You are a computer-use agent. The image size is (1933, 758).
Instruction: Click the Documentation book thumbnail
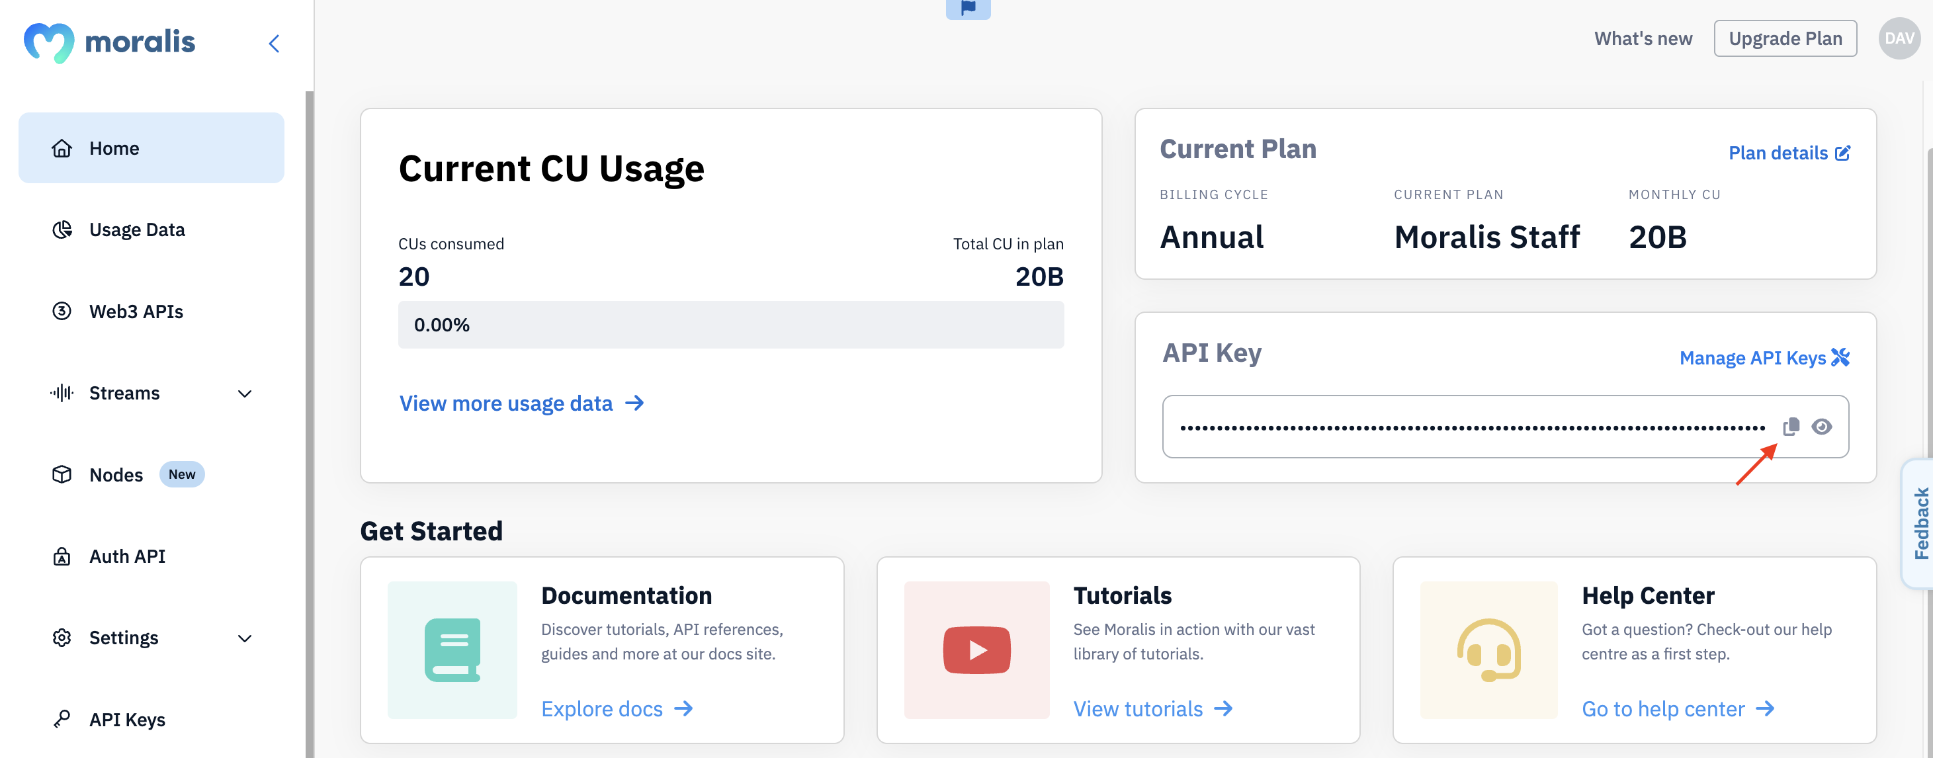[452, 650]
